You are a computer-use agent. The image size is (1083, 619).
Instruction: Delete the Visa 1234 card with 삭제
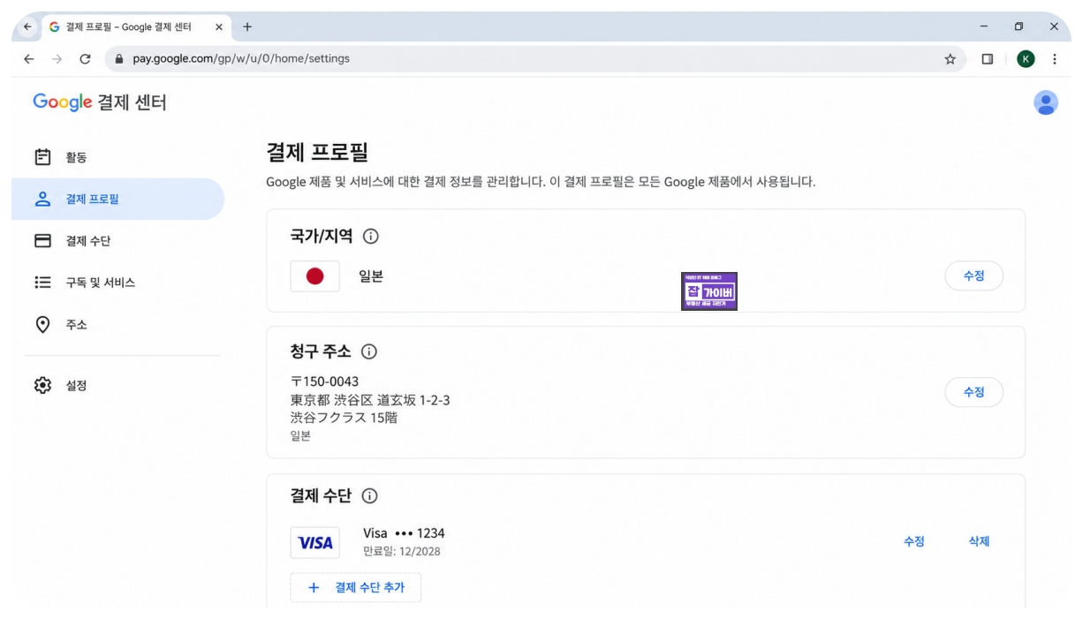[x=979, y=542]
